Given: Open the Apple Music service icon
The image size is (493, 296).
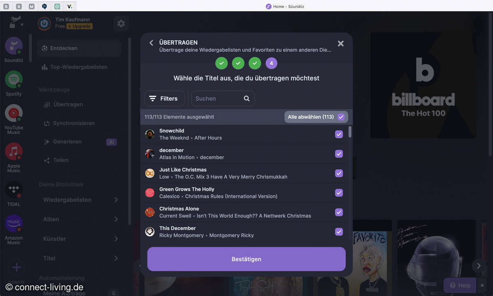Looking at the screenshot, I should click(x=14, y=151).
